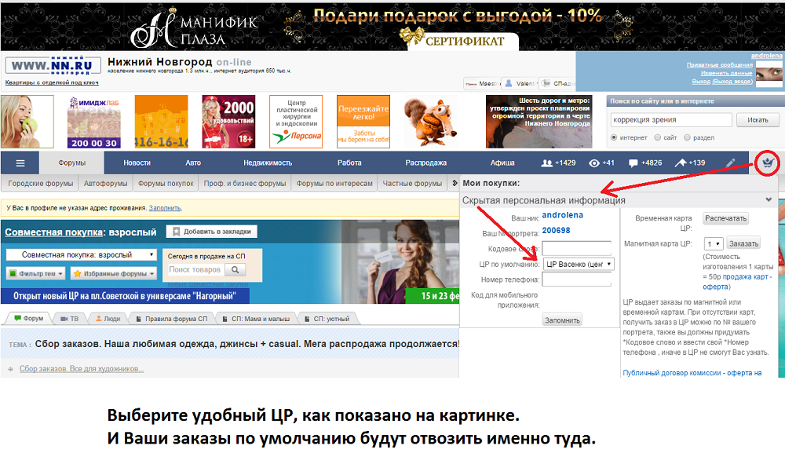Open the squirrel cartoon ad

coord(430,122)
